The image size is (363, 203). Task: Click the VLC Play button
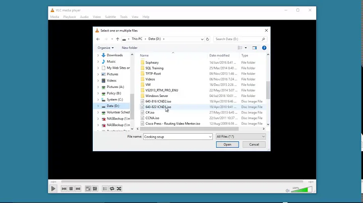click(x=53, y=189)
